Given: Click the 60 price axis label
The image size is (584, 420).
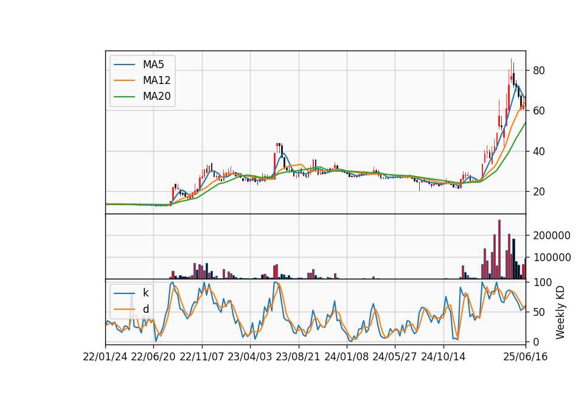Looking at the screenshot, I should 539,111.
